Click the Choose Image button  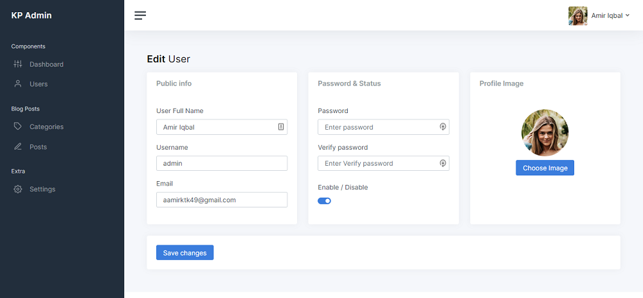[545, 168]
